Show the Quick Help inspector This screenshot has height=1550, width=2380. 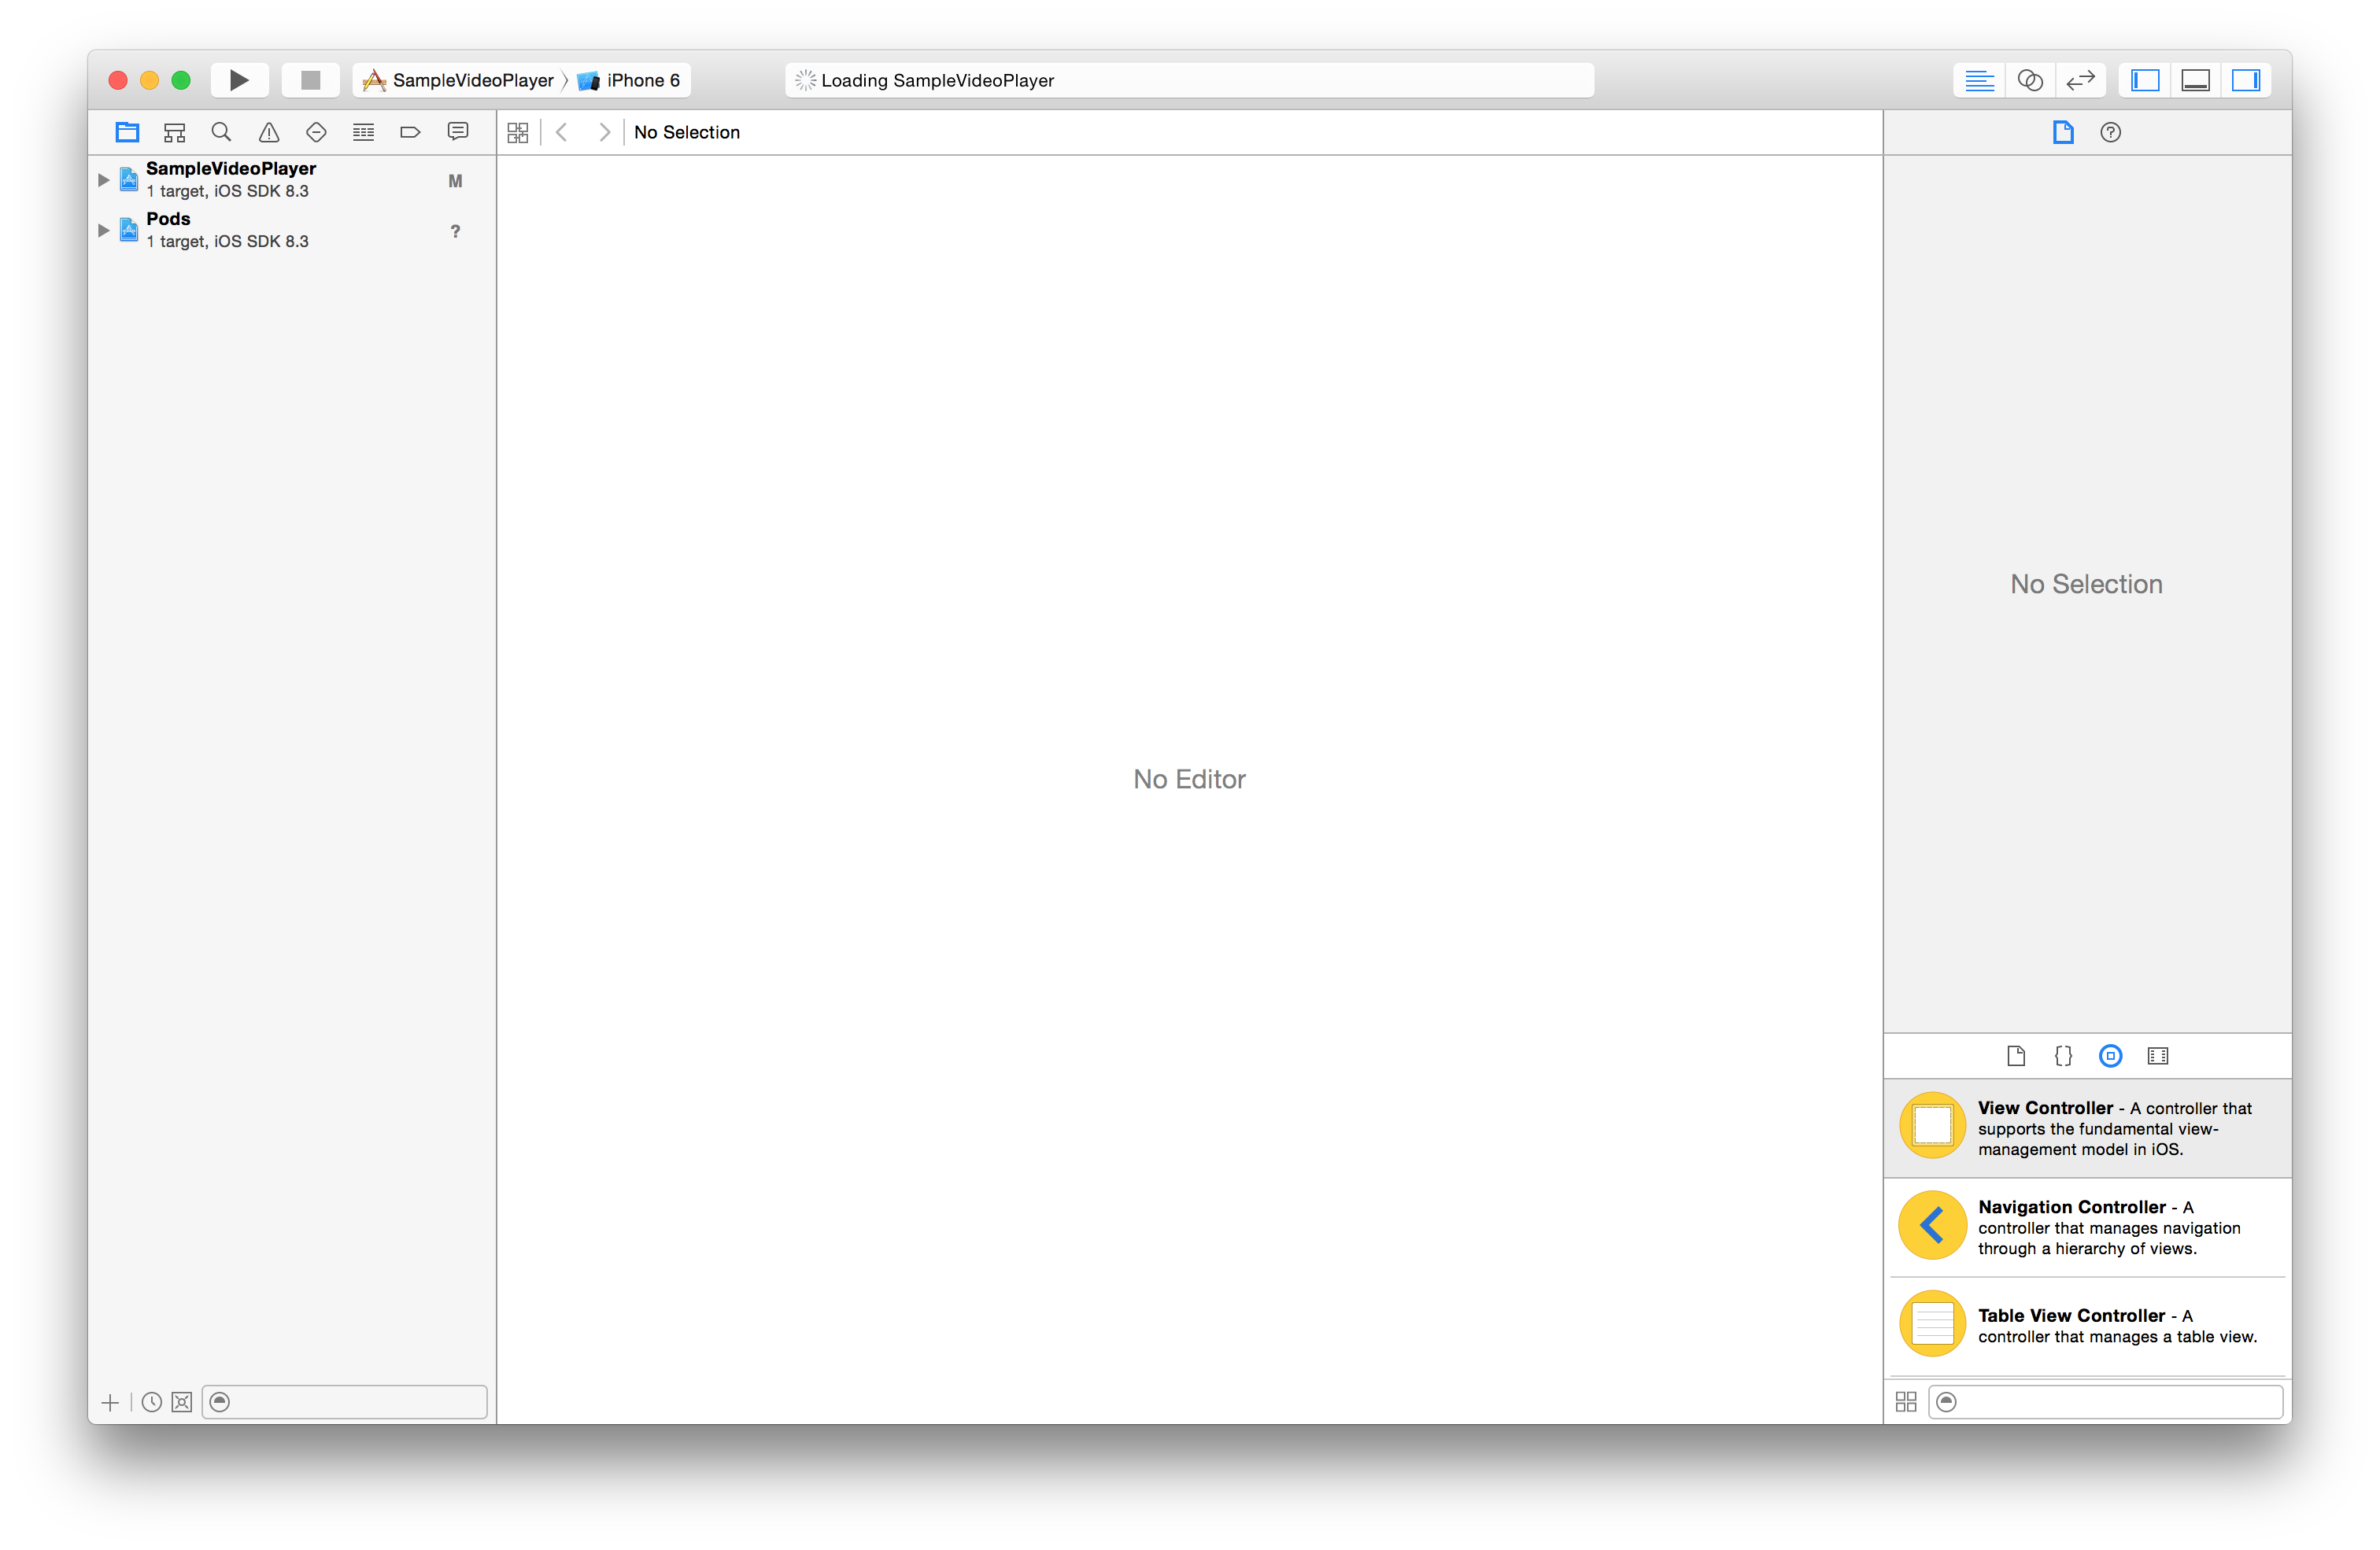click(x=2110, y=132)
